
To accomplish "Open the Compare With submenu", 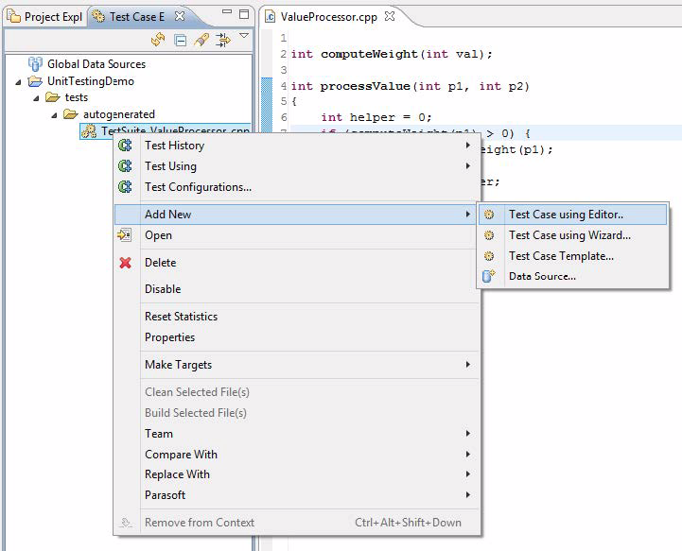I will click(x=297, y=454).
